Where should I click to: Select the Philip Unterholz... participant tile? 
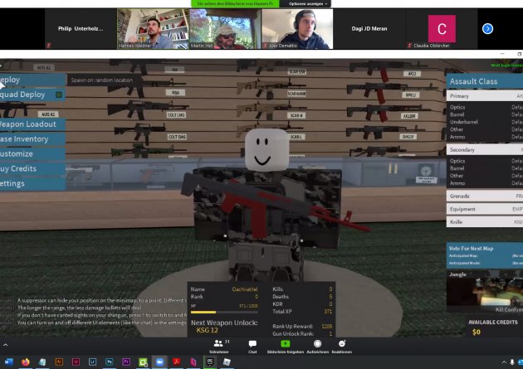pyautogui.click(x=81, y=29)
